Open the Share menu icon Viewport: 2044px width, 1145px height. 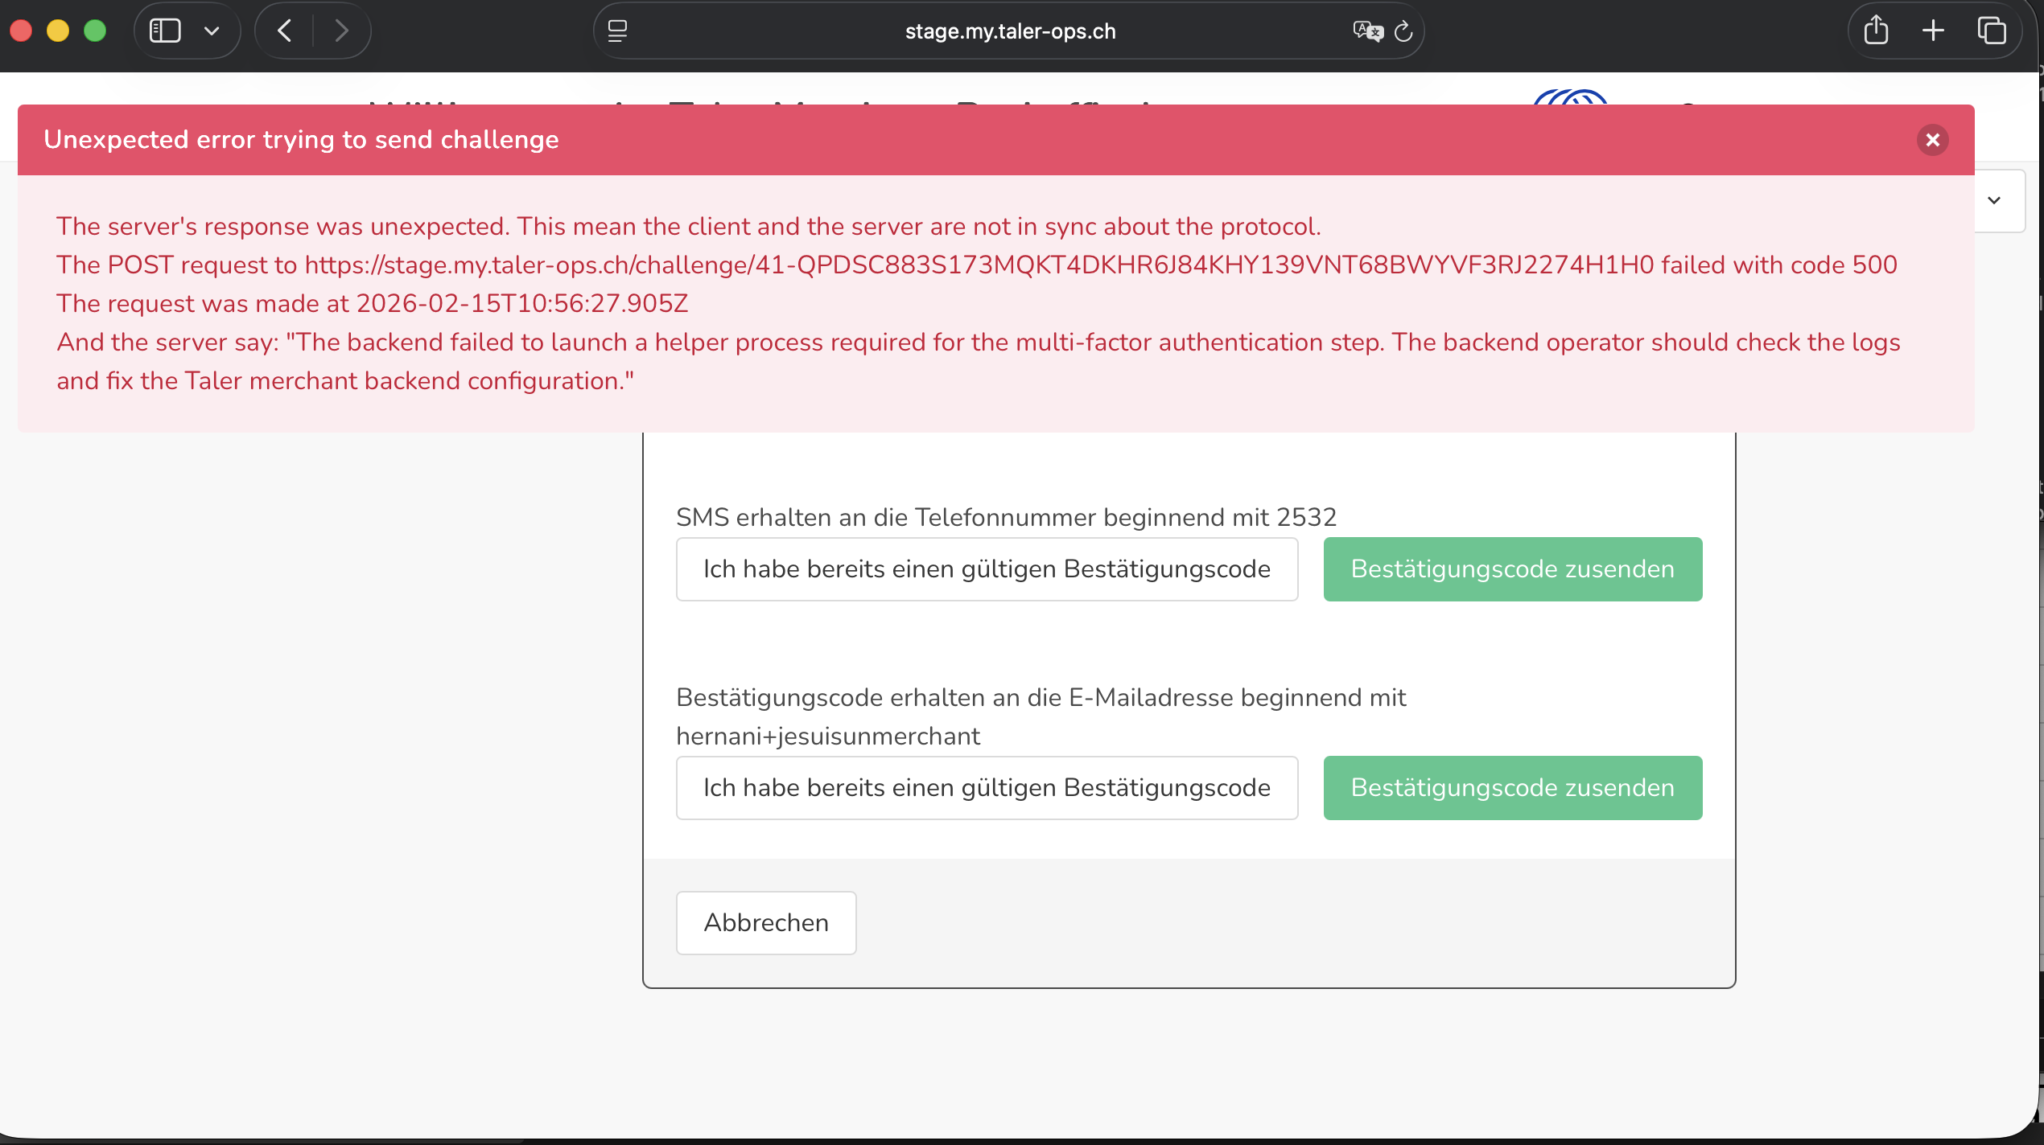point(1876,31)
